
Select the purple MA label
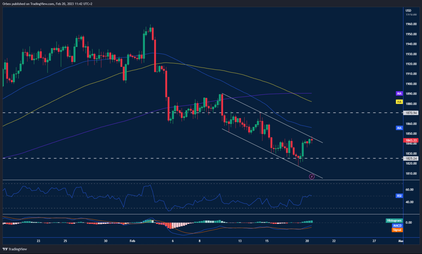(399, 94)
